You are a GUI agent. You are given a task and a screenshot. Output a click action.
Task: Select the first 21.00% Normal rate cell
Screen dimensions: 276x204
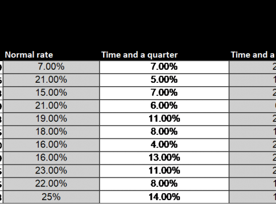pos(51,80)
